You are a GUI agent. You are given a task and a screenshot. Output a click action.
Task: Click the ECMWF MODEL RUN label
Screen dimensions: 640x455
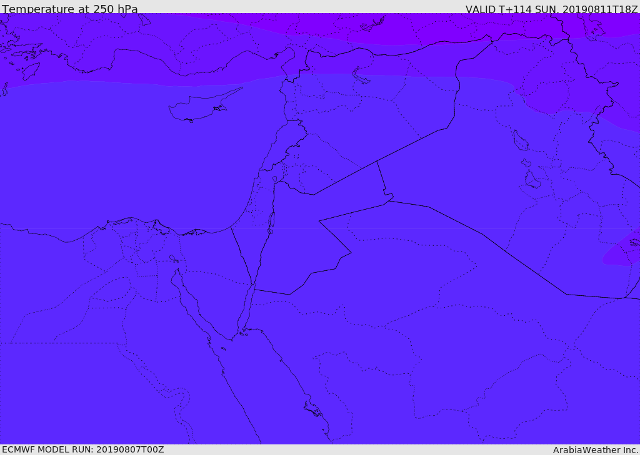82,449
